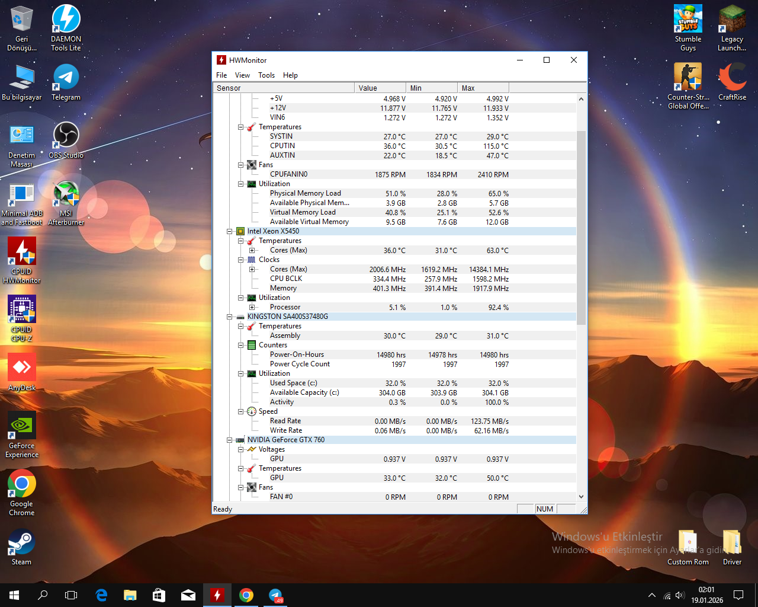758x607 pixels.
Task: Select the Driver folder on desktop
Action: [732, 547]
